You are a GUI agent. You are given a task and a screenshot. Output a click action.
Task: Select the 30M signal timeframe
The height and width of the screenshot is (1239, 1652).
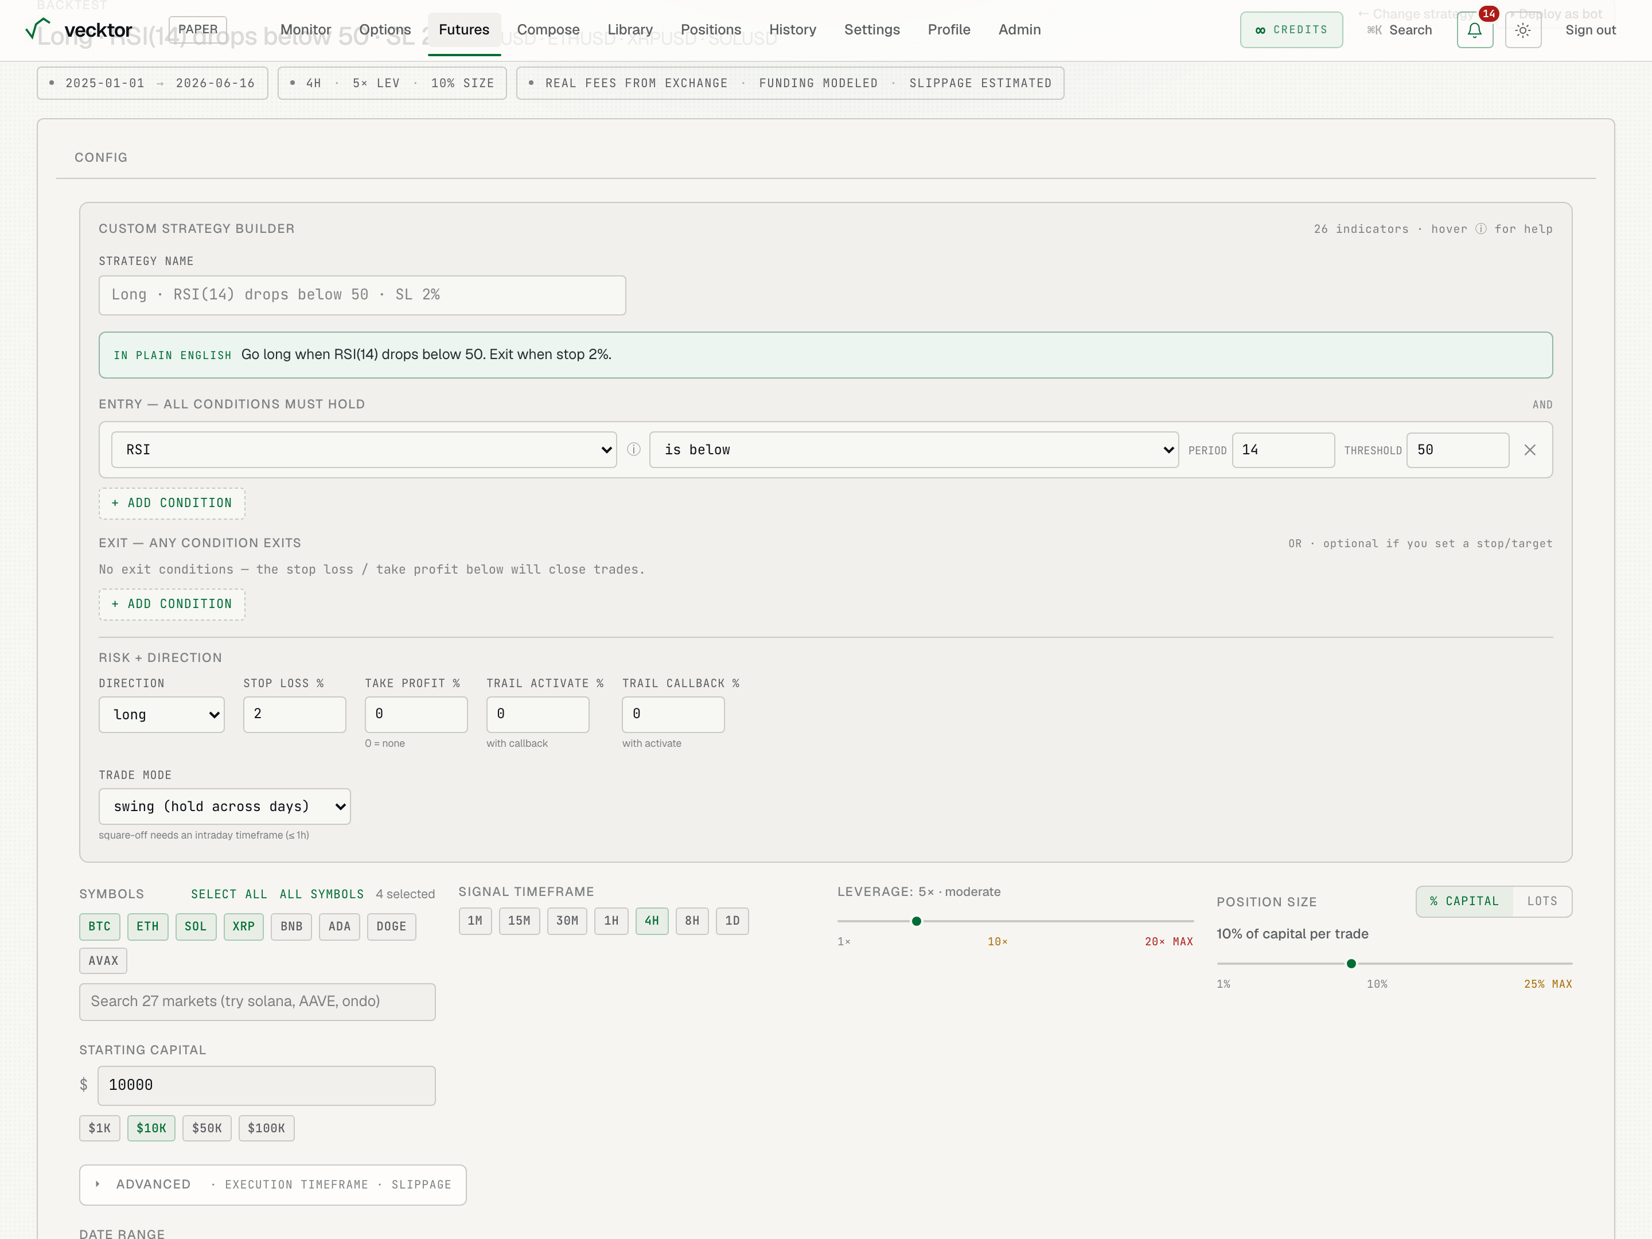pyautogui.click(x=567, y=921)
